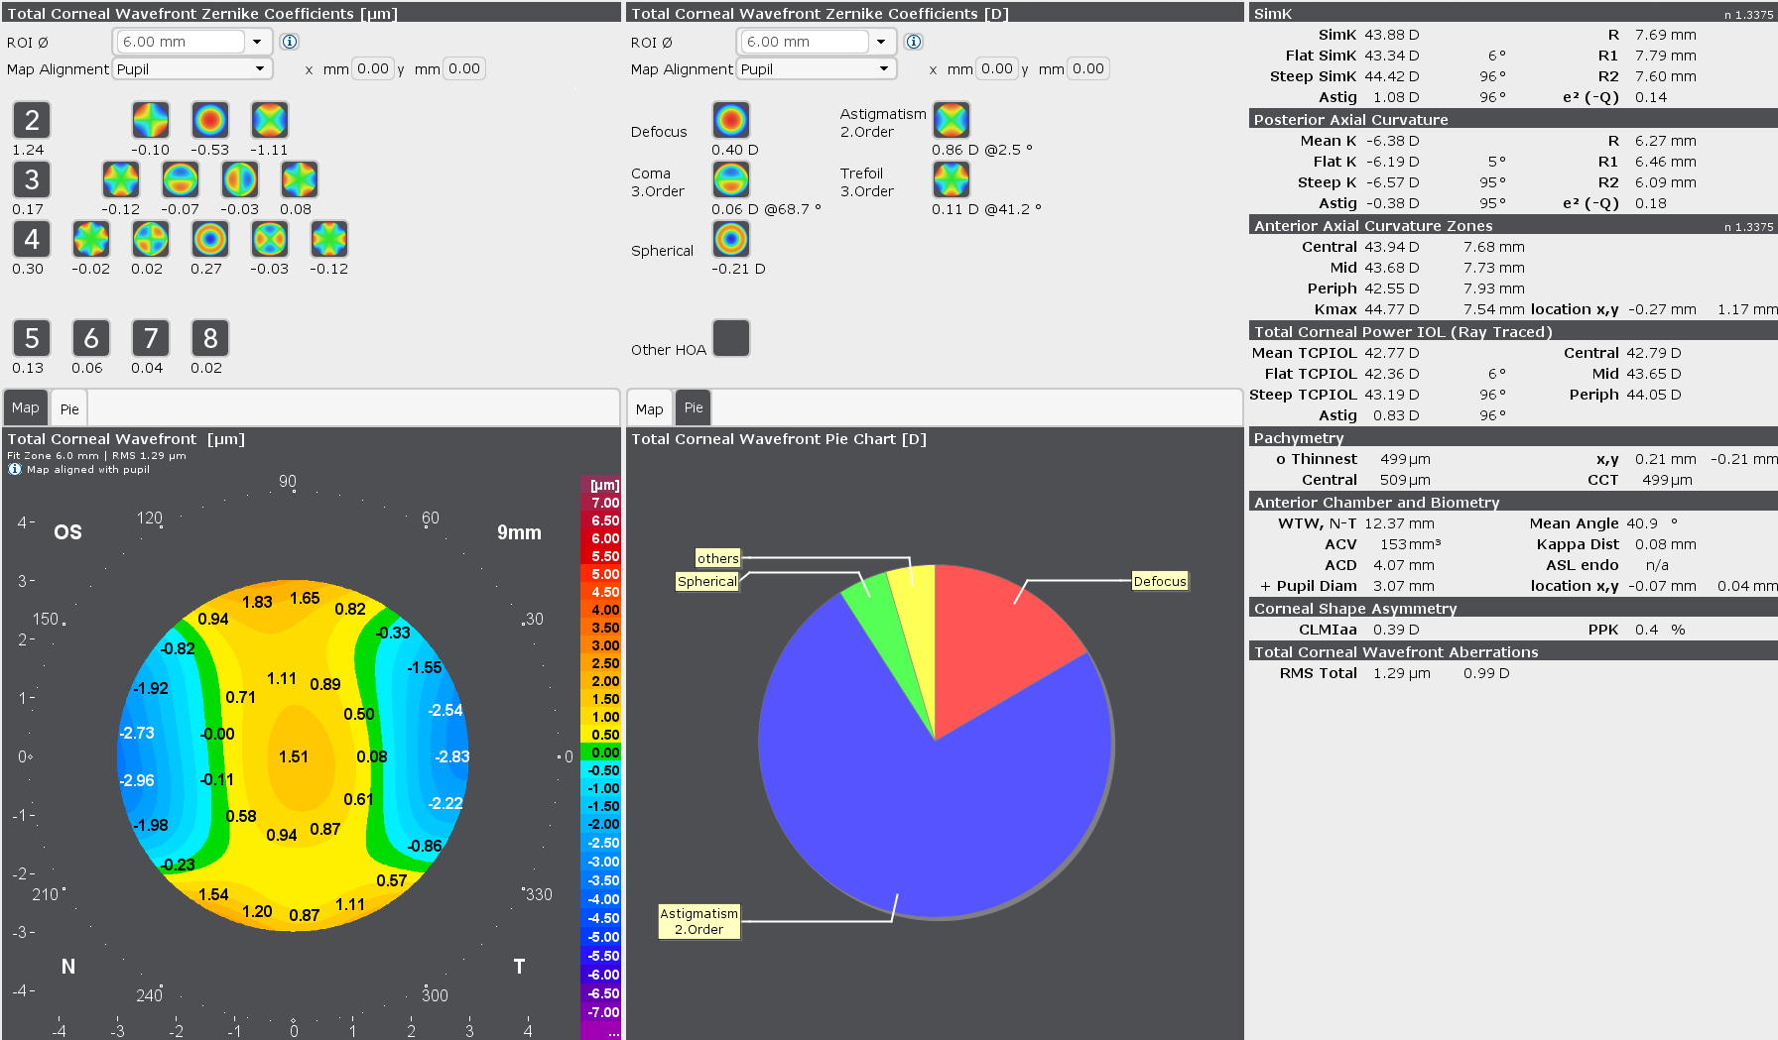Image resolution: width=1778 pixels, height=1040 pixels.
Task: Switch to the Pie tab on the left panel
Action: 68,407
